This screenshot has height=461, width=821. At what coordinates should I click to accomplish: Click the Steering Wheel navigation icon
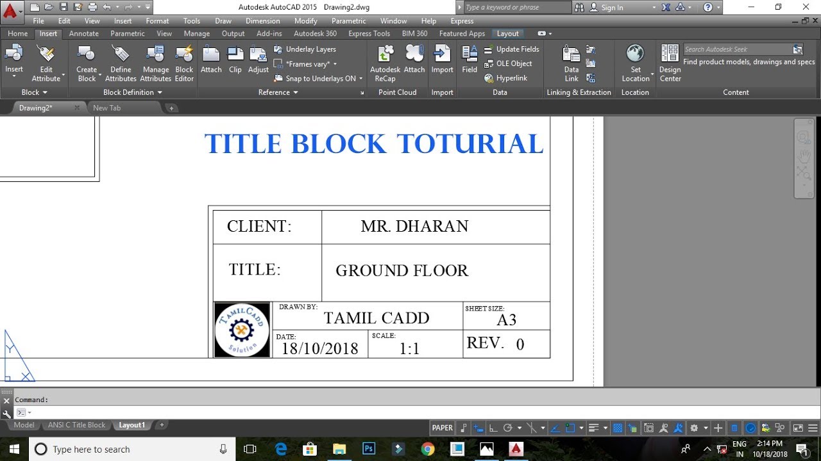[x=804, y=137]
